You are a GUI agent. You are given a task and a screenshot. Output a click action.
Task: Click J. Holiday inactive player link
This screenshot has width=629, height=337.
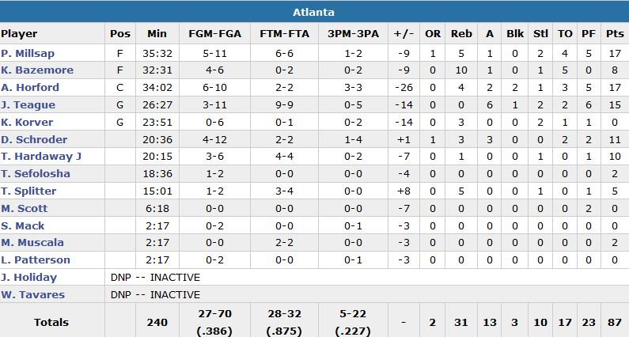coord(29,278)
